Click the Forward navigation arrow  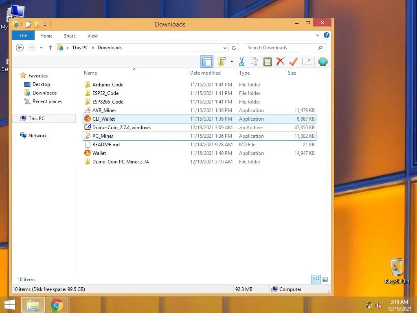click(31, 48)
